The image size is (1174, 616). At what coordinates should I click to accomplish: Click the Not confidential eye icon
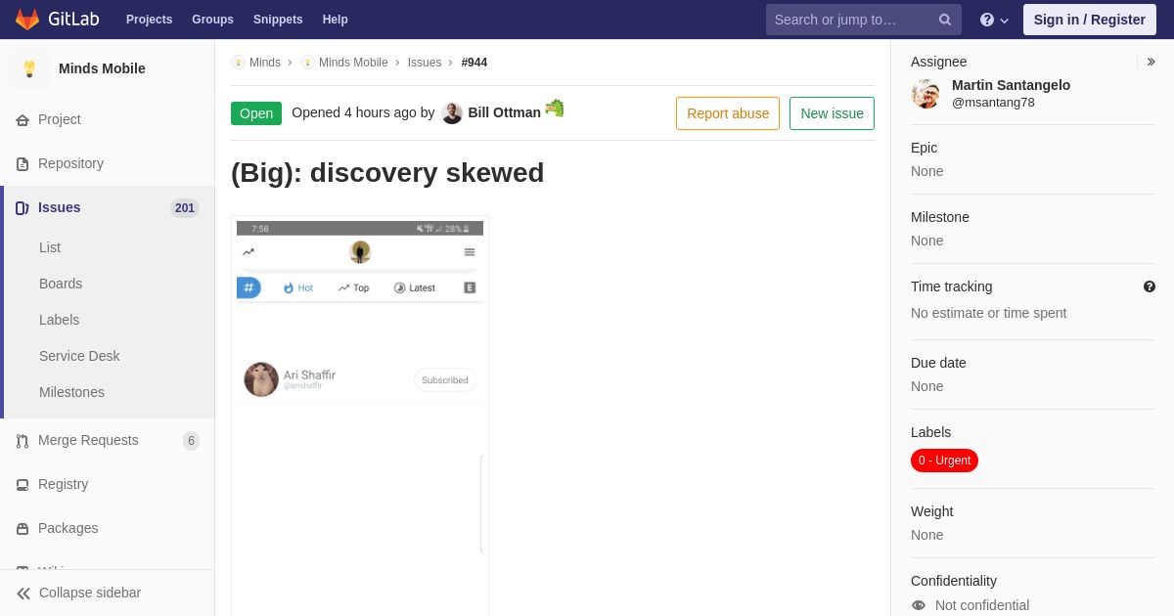pos(919,605)
